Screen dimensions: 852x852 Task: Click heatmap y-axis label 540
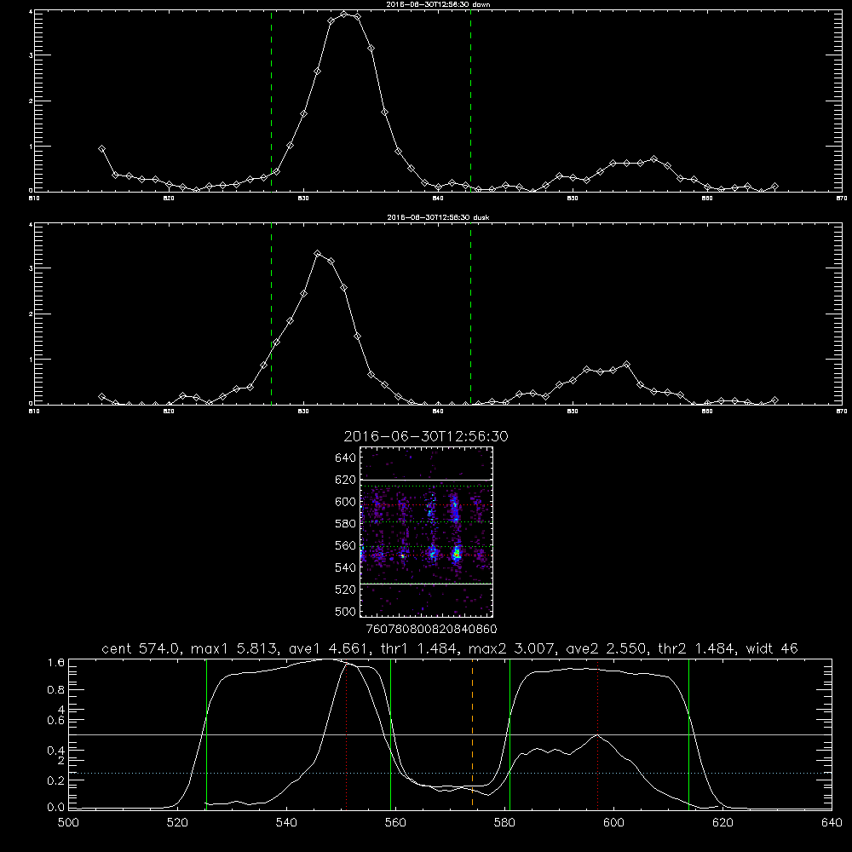click(x=346, y=567)
